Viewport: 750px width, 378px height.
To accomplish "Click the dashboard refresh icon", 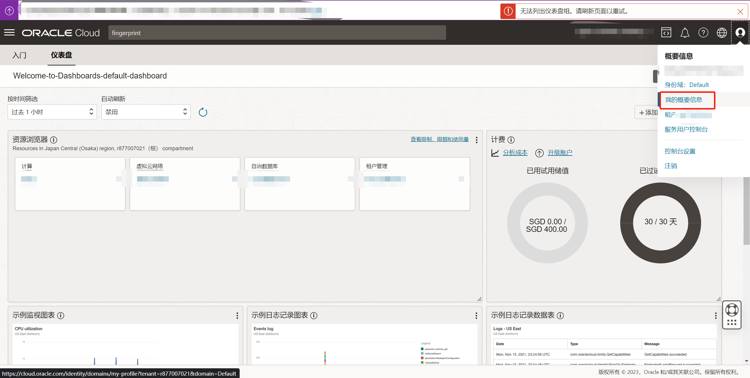I will click(203, 112).
